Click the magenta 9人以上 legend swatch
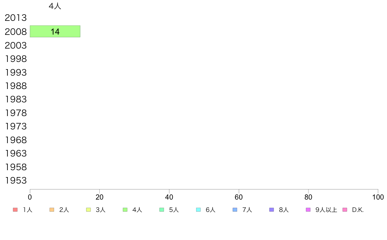Screen dimensions: 387x240 [308, 210]
